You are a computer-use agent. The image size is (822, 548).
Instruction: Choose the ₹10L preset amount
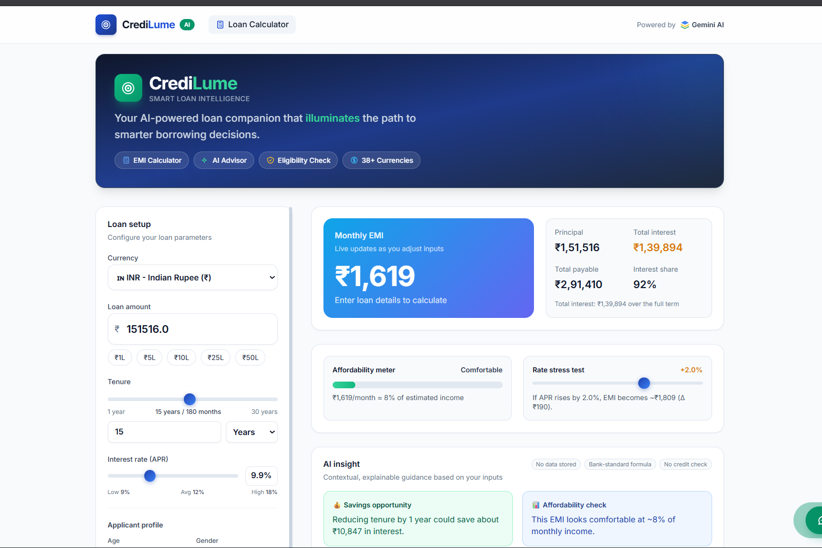click(181, 357)
